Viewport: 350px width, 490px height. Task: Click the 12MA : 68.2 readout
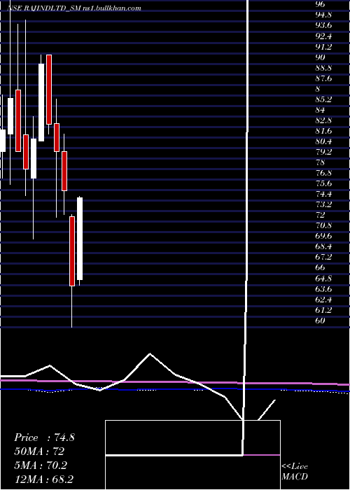[43, 479]
